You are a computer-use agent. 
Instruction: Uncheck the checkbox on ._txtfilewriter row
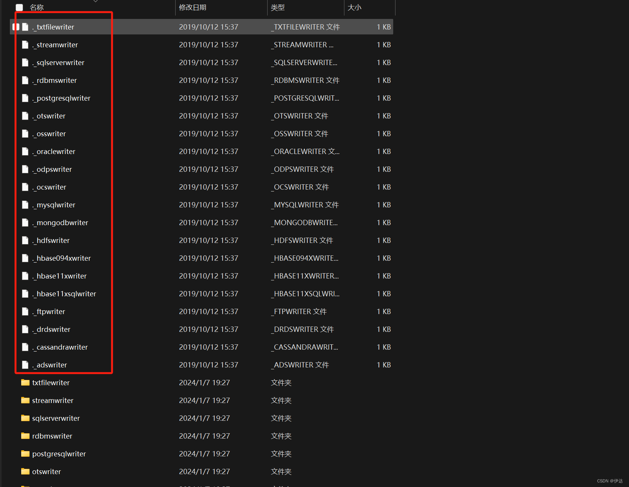pos(16,26)
